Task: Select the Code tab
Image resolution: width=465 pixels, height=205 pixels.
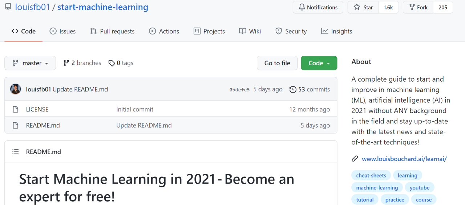Action: [23, 31]
